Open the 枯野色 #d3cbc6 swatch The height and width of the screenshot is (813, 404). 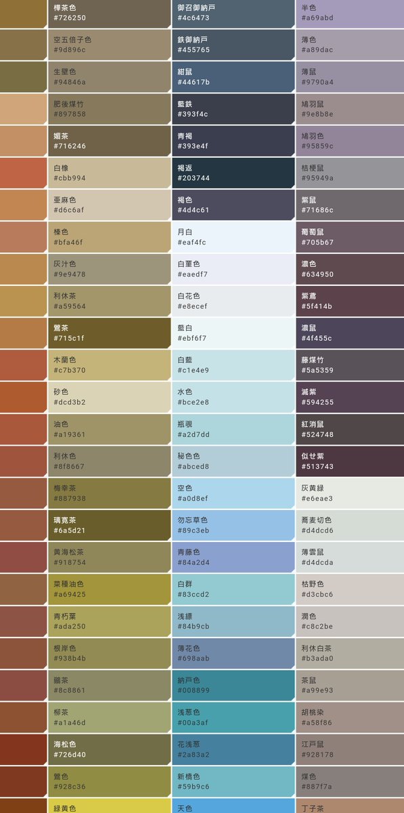350,589
